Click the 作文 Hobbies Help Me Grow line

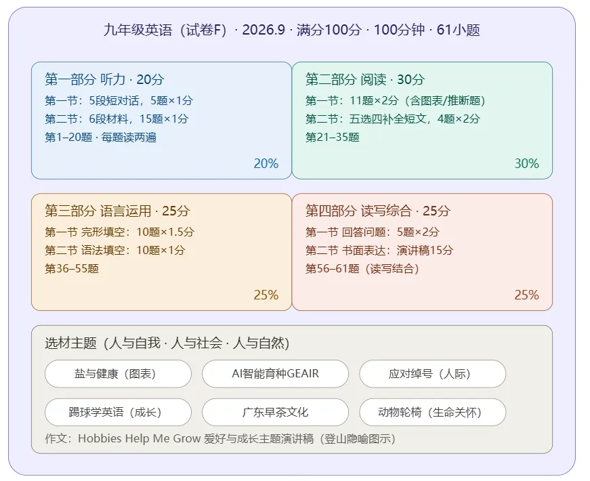click(x=220, y=439)
